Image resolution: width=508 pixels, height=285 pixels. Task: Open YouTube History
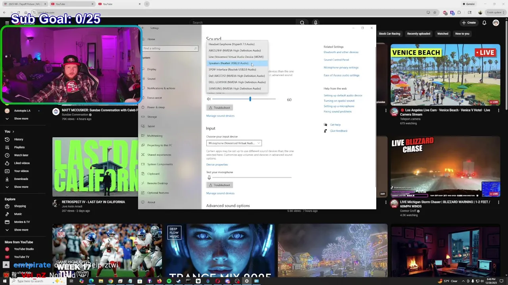coord(19,139)
